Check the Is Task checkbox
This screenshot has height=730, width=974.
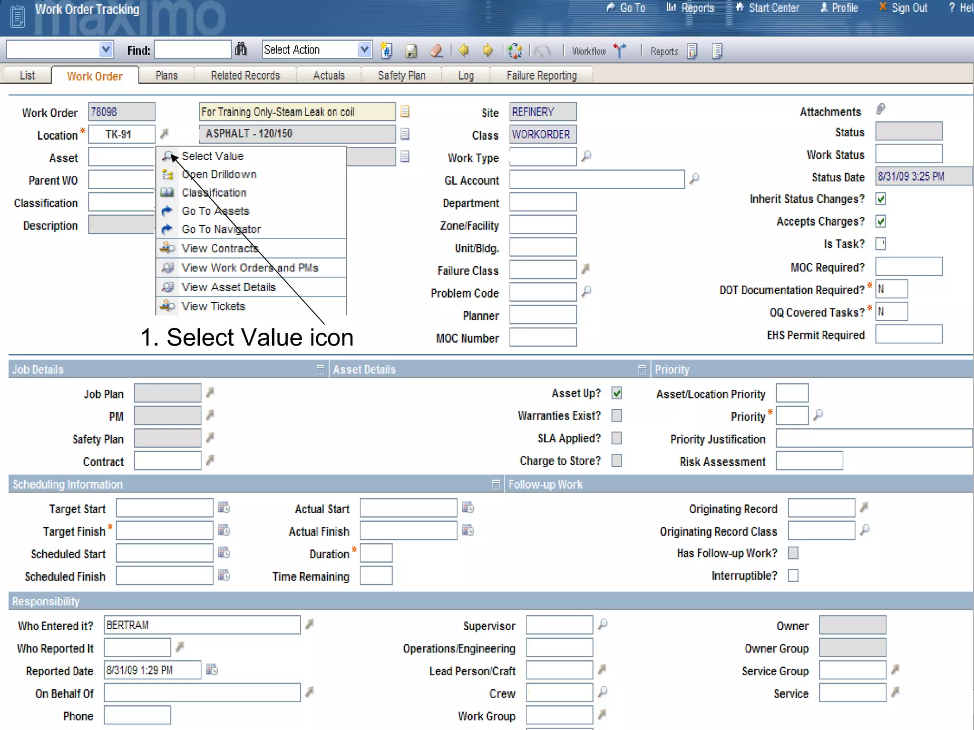(x=881, y=244)
